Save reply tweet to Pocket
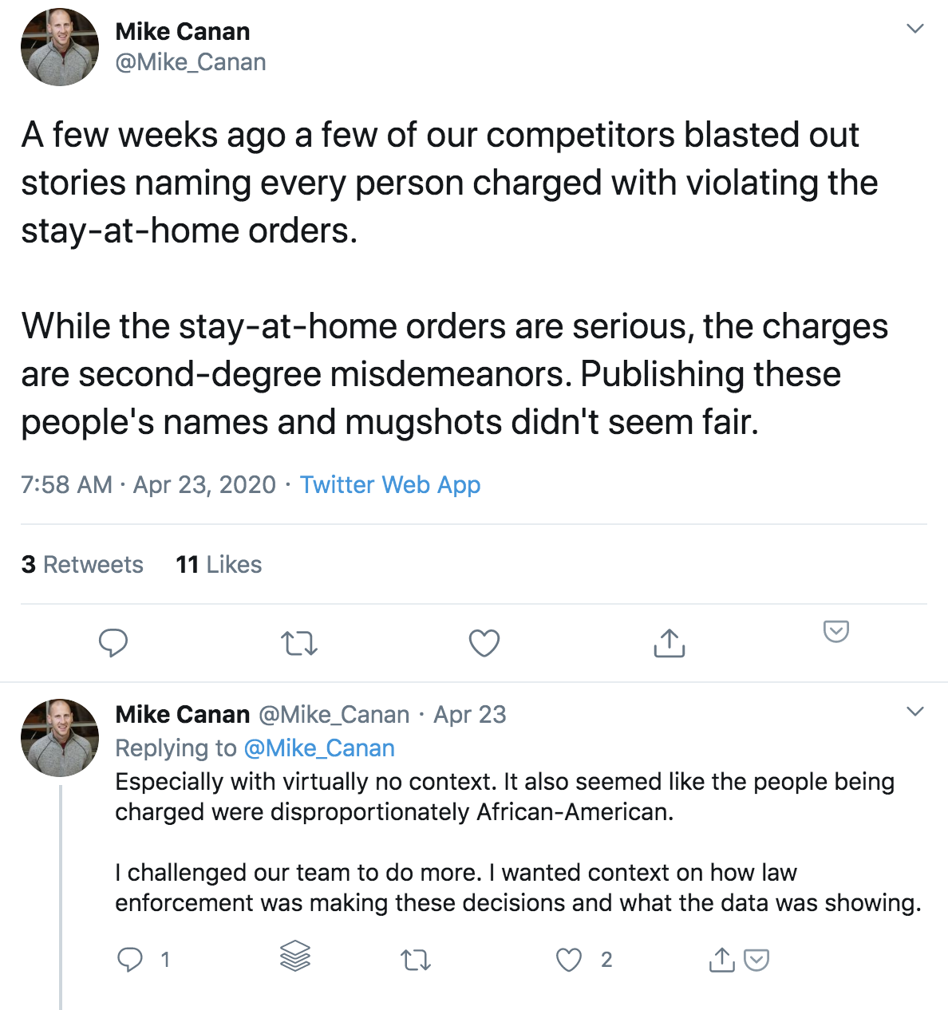The image size is (948, 1010). pyautogui.click(x=756, y=960)
